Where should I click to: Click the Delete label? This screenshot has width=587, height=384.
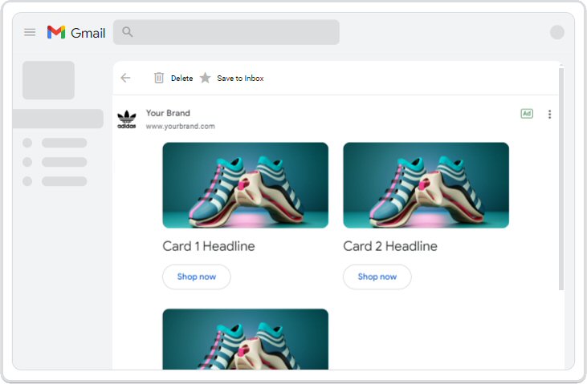[x=182, y=78]
